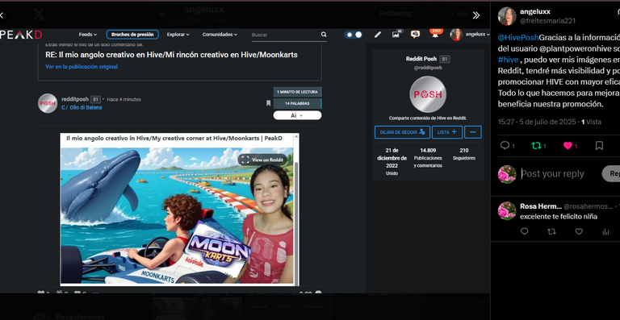This screenshot has width=620, height=320.
Task: Click the 15:27 · 5 de julio de 2025 timestamp
Action: pos(538,122)
